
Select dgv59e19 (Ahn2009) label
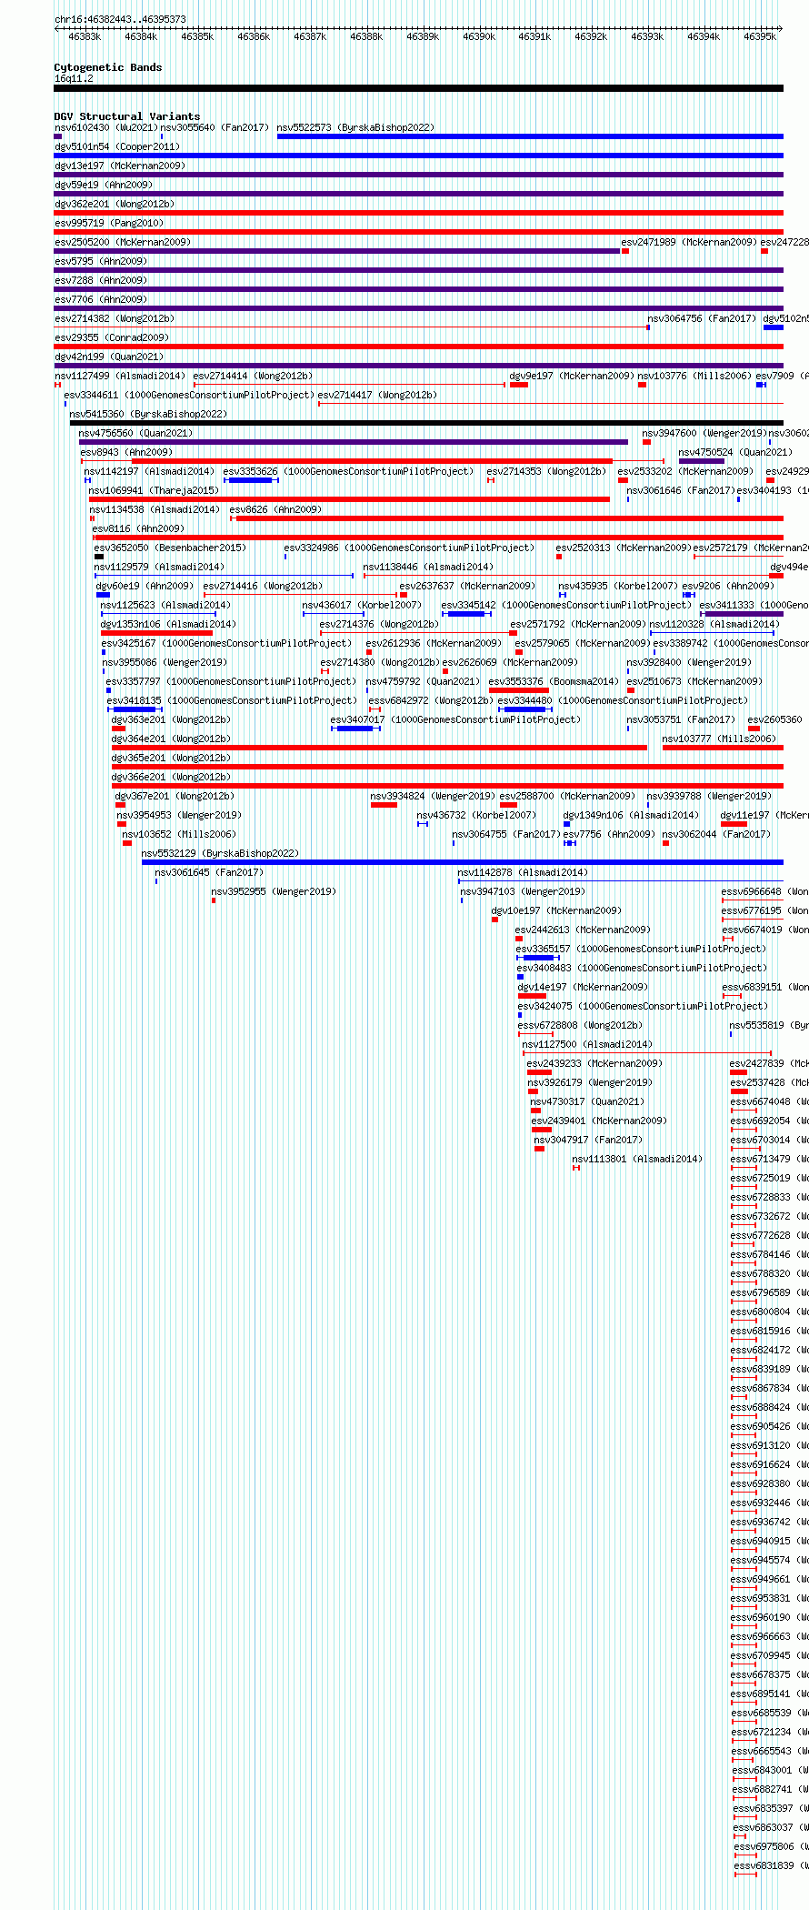104,185
